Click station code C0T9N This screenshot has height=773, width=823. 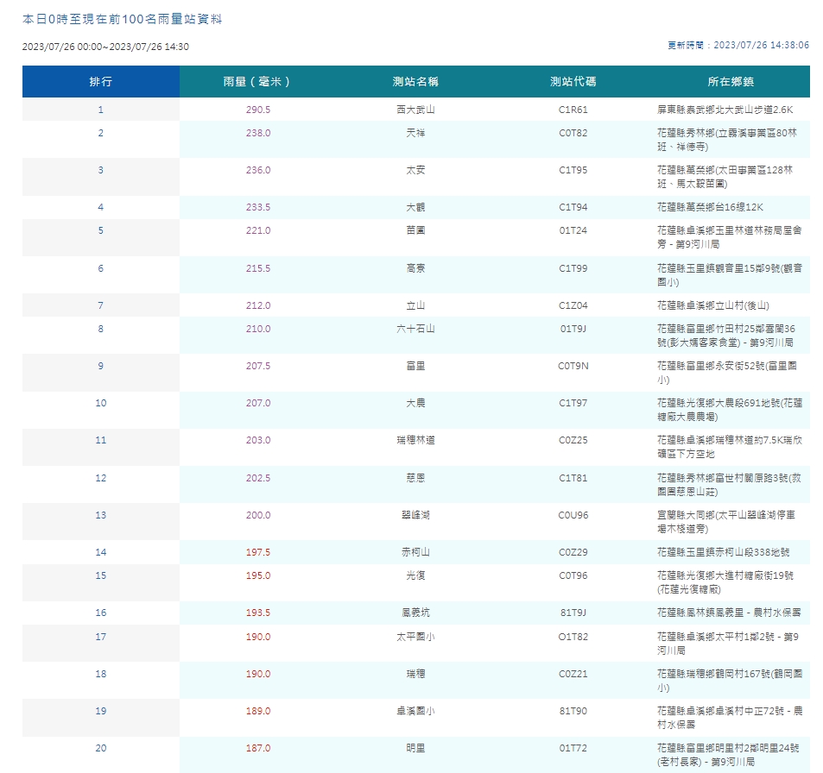pyautogui.click(x=573, y=366)
